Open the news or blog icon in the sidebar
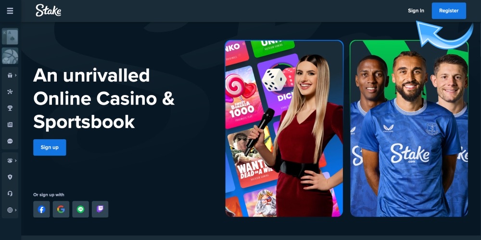 coord(10,125)
